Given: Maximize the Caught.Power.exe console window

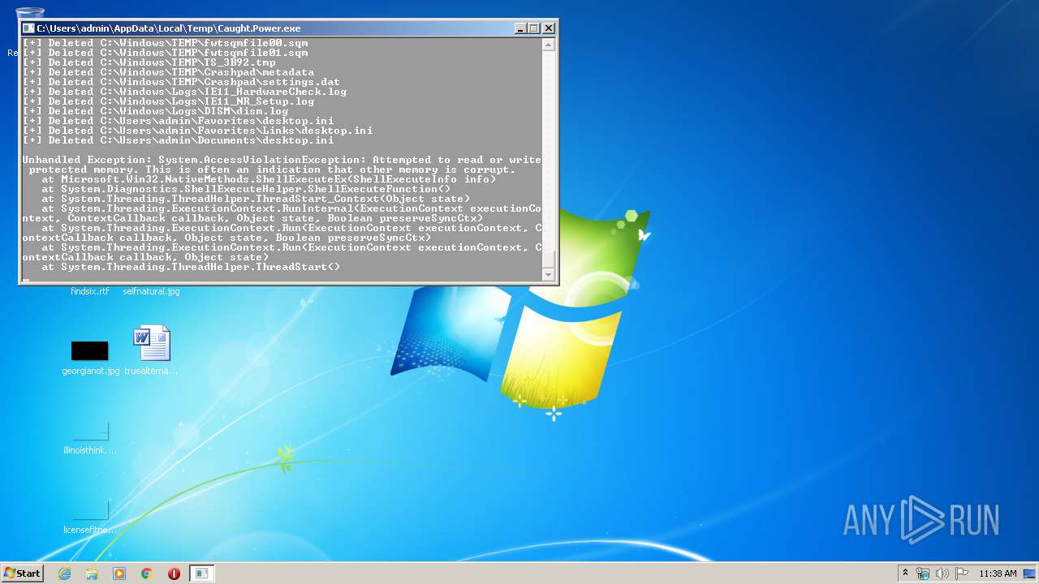Looking at the screenshot, I should coord(533,28).
